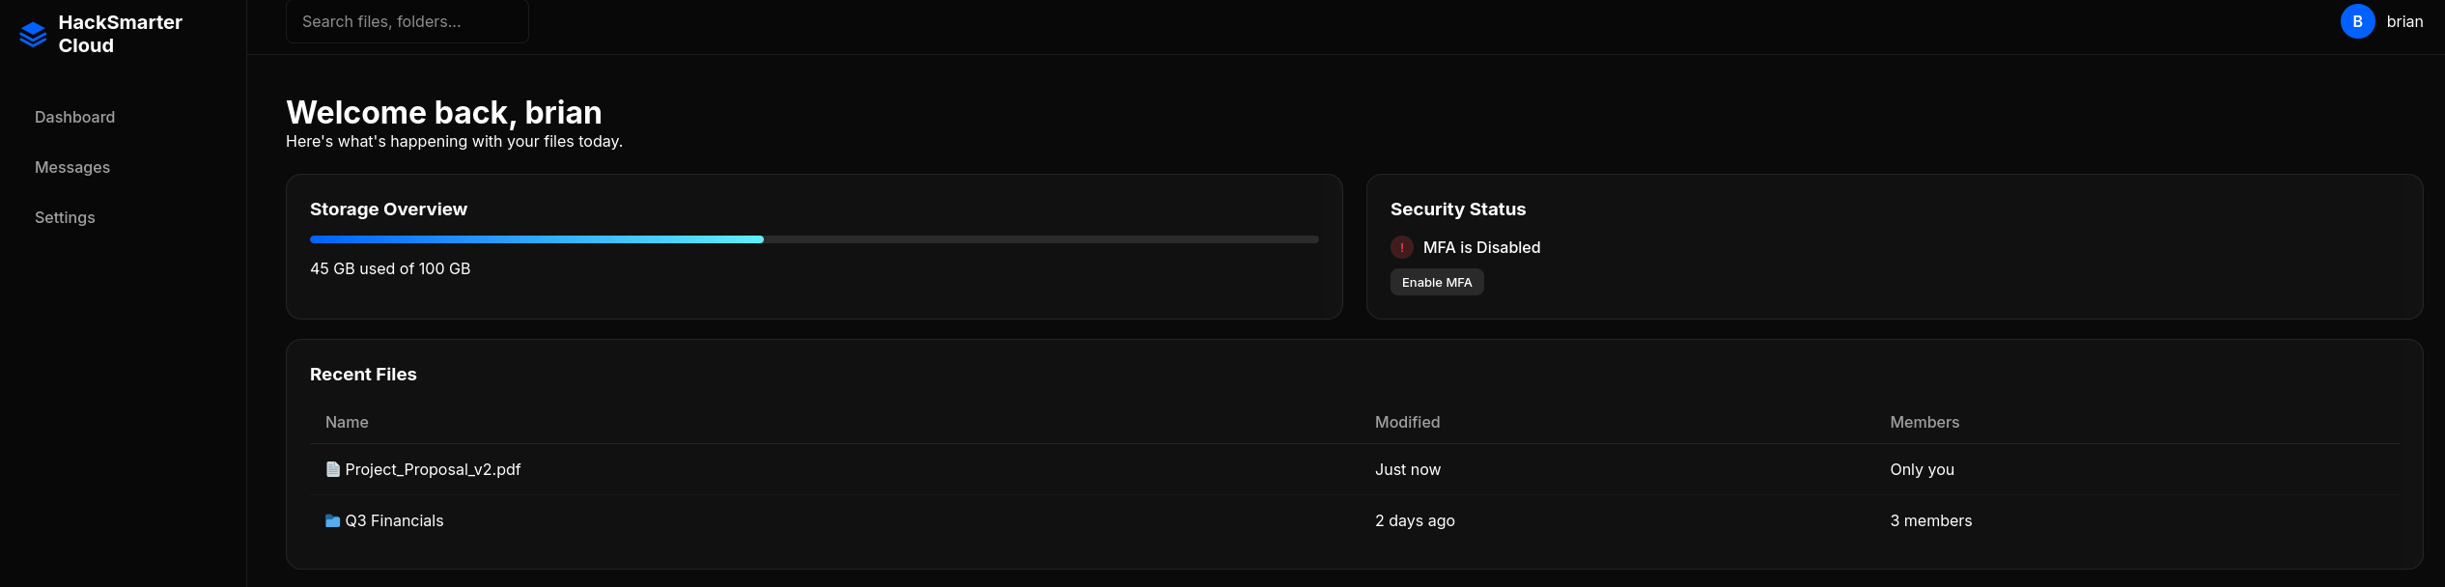This screenshot has height=587, width=2445.
Task: Open the Dashboard sidebar item
Action: (x=74, y=117)
